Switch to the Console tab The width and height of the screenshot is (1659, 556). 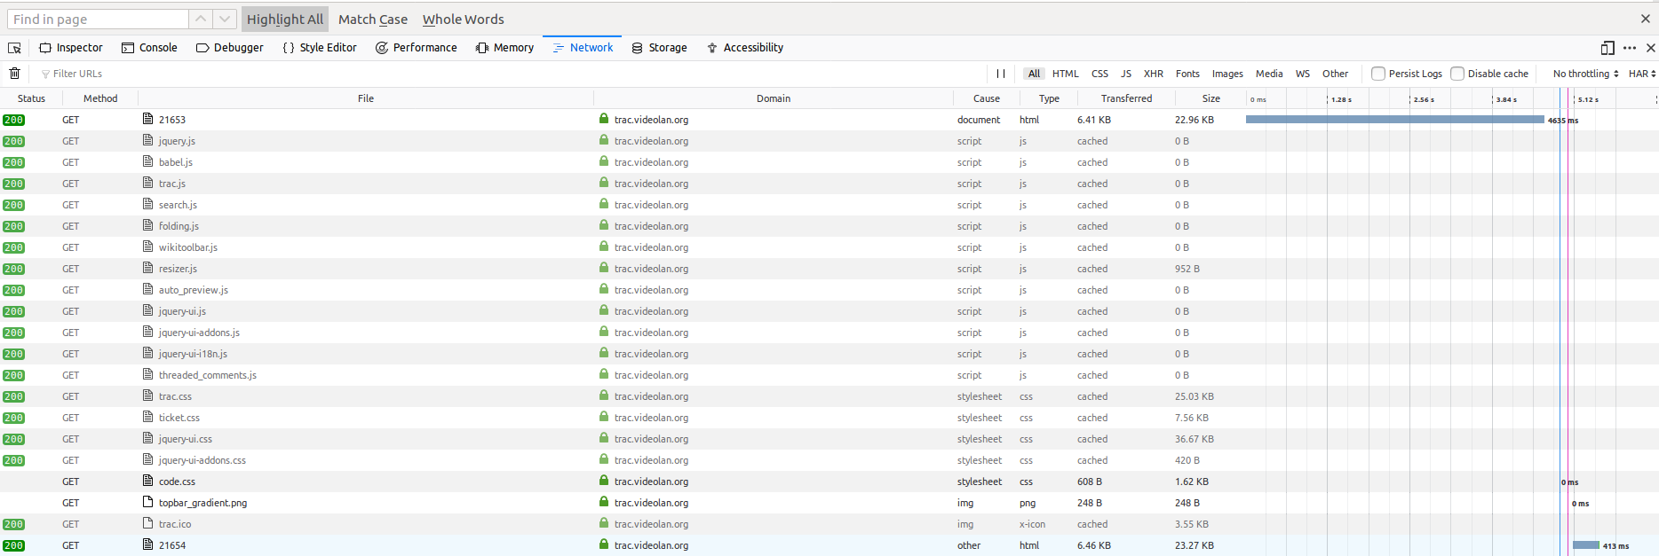tap(149, 48)
